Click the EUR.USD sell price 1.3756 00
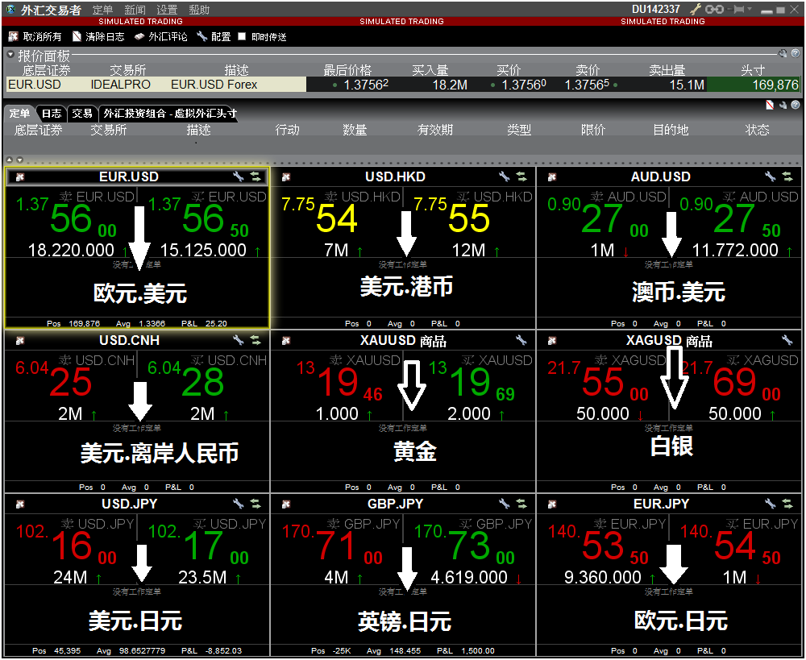This screenshot has width=806, height=660. click(x=71, y=219)
